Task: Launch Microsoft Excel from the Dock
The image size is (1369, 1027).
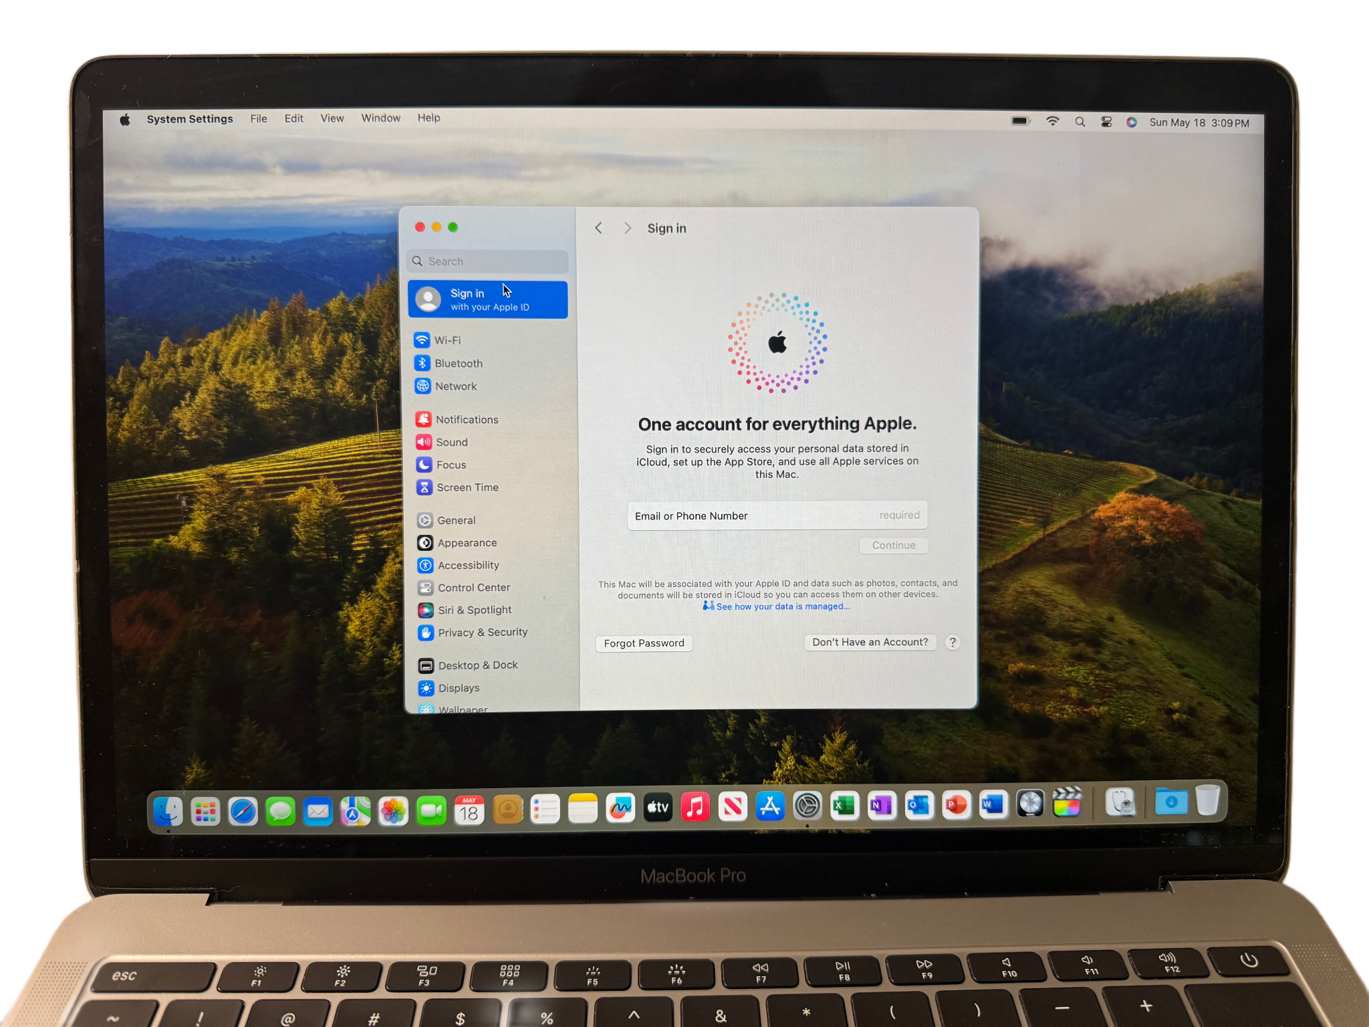Action: coord(844,806)
